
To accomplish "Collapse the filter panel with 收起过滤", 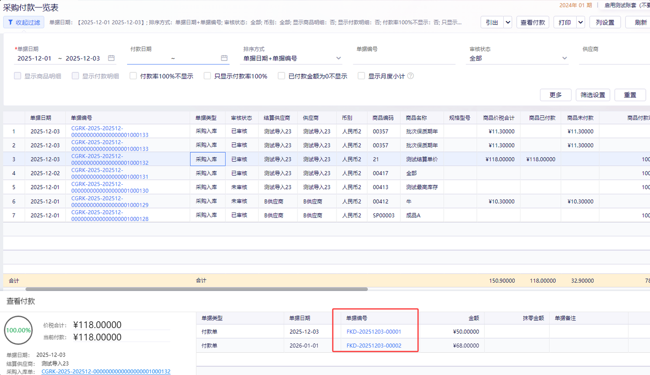I will point(24,22).
